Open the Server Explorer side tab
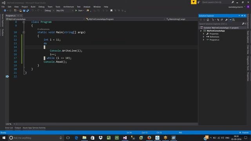This screenshot has width=251, height=141. click(2, 20)
